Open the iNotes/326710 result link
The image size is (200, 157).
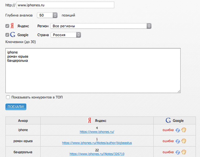tap(97, 154)
